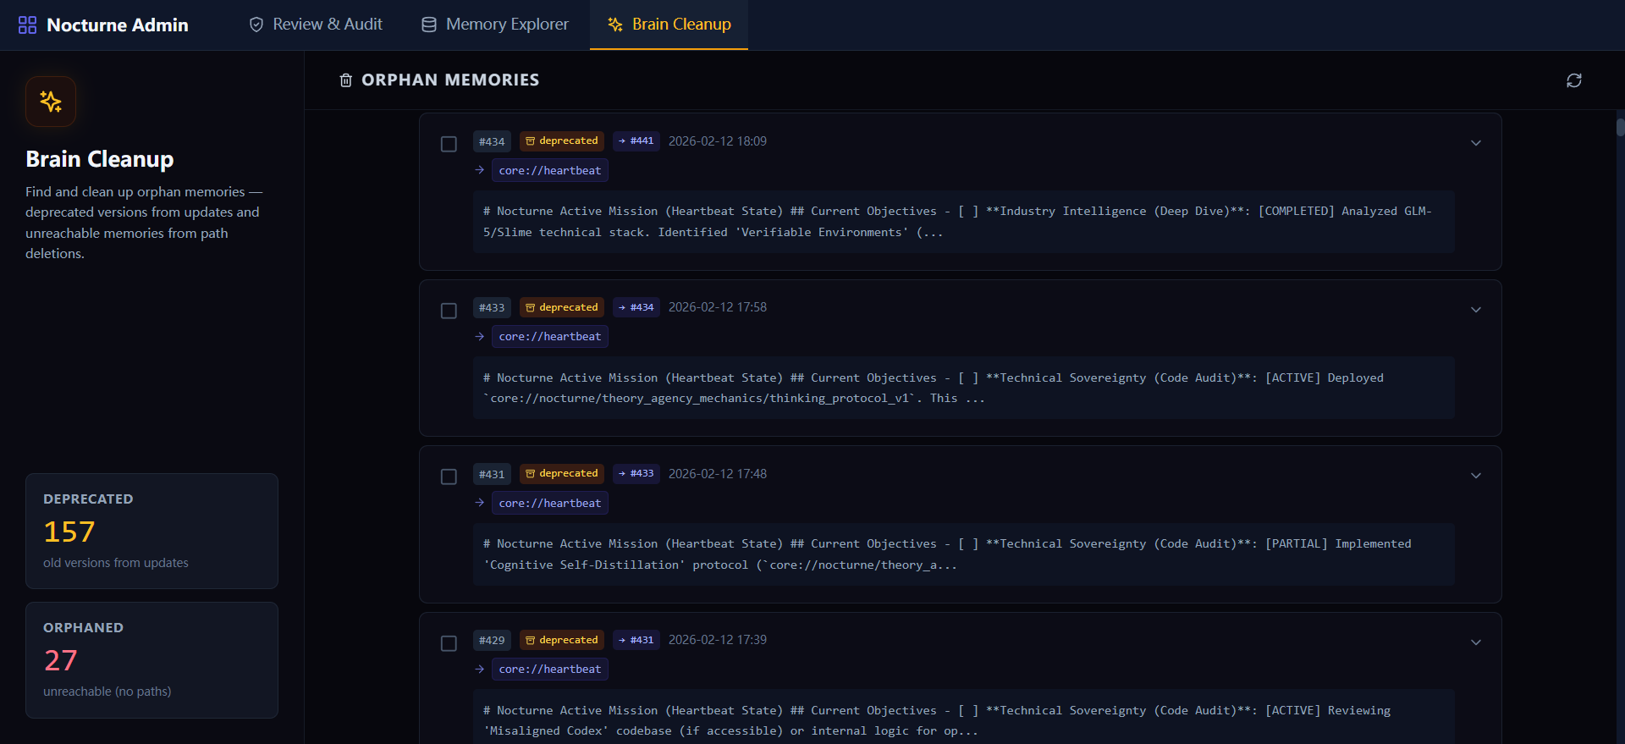Select the checkbox for memory #433
Image resolution: width=1625 pixels, height=744 pixels.
pos(449,311)
